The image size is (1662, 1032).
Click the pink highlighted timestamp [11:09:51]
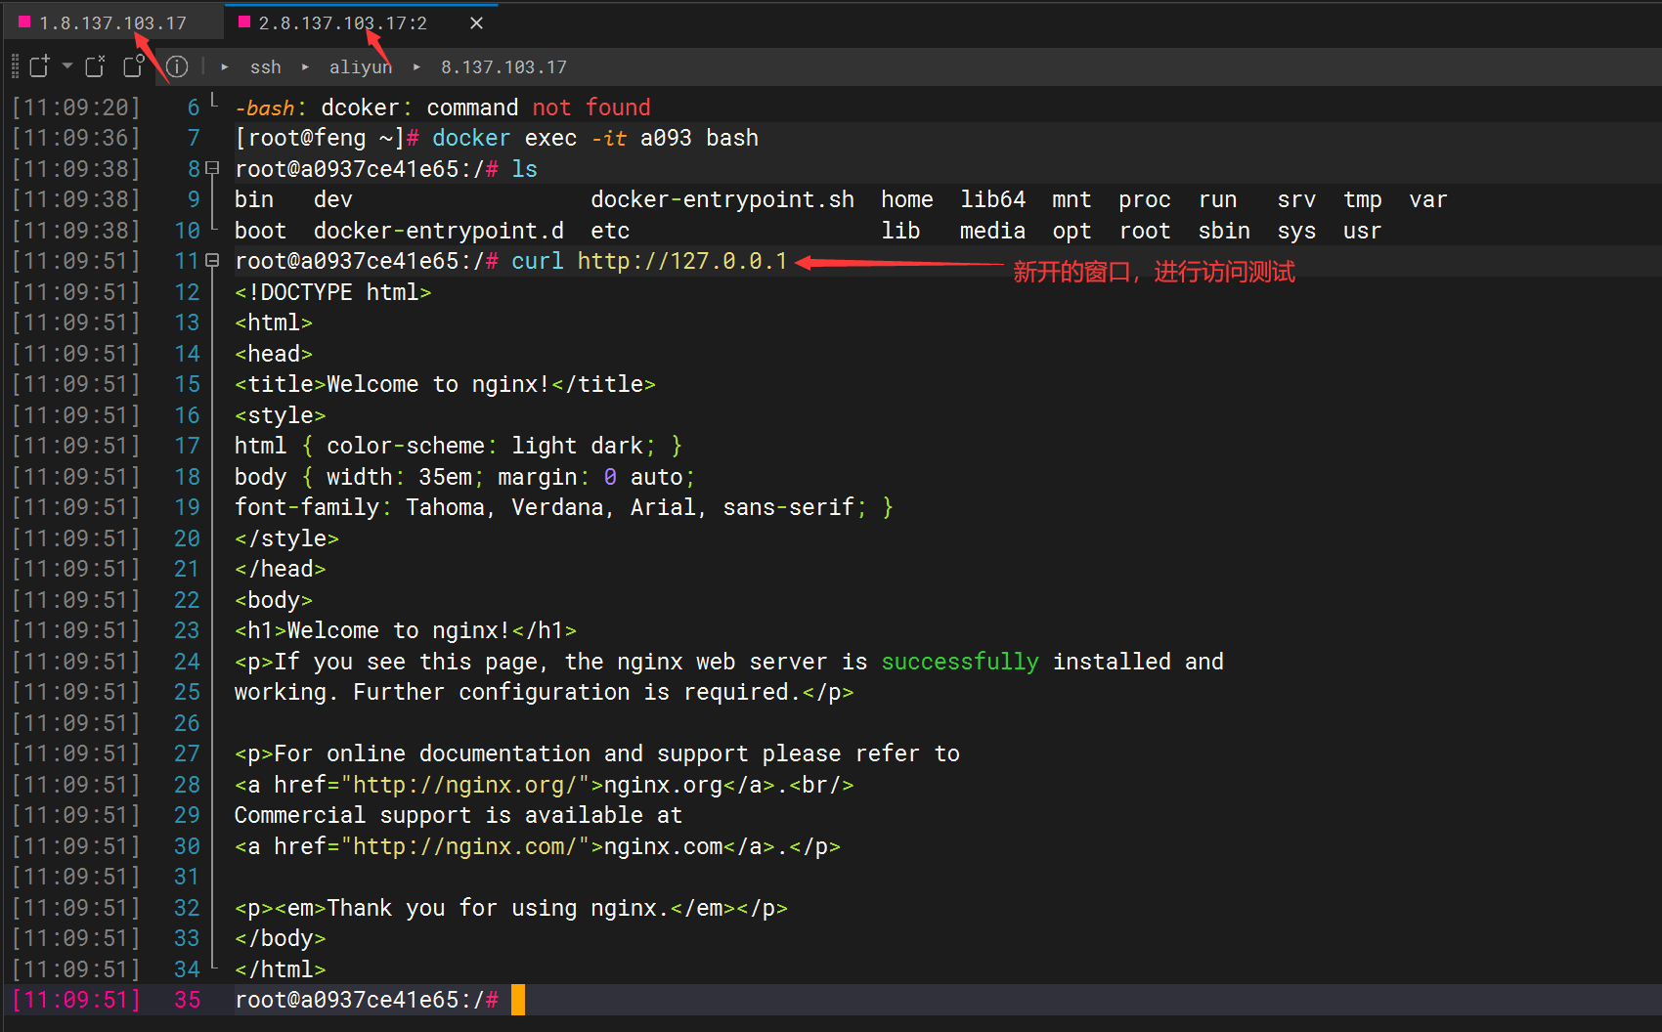[76, 1000]
